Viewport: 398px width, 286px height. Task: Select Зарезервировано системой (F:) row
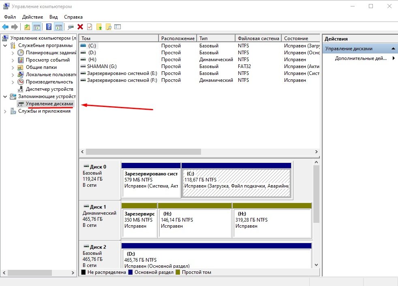tap(199, 80)
